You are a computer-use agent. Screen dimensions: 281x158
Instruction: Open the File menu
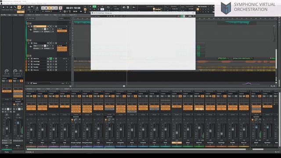pos(4,3)
